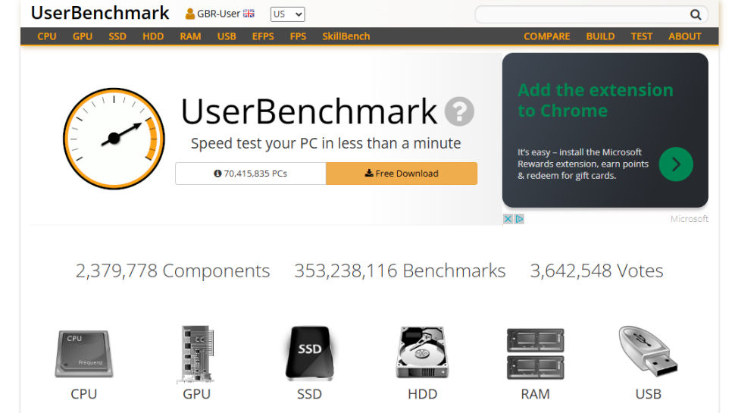Open SkillBench in the navigation bar

pyautogui.click(x=346, y=36)
